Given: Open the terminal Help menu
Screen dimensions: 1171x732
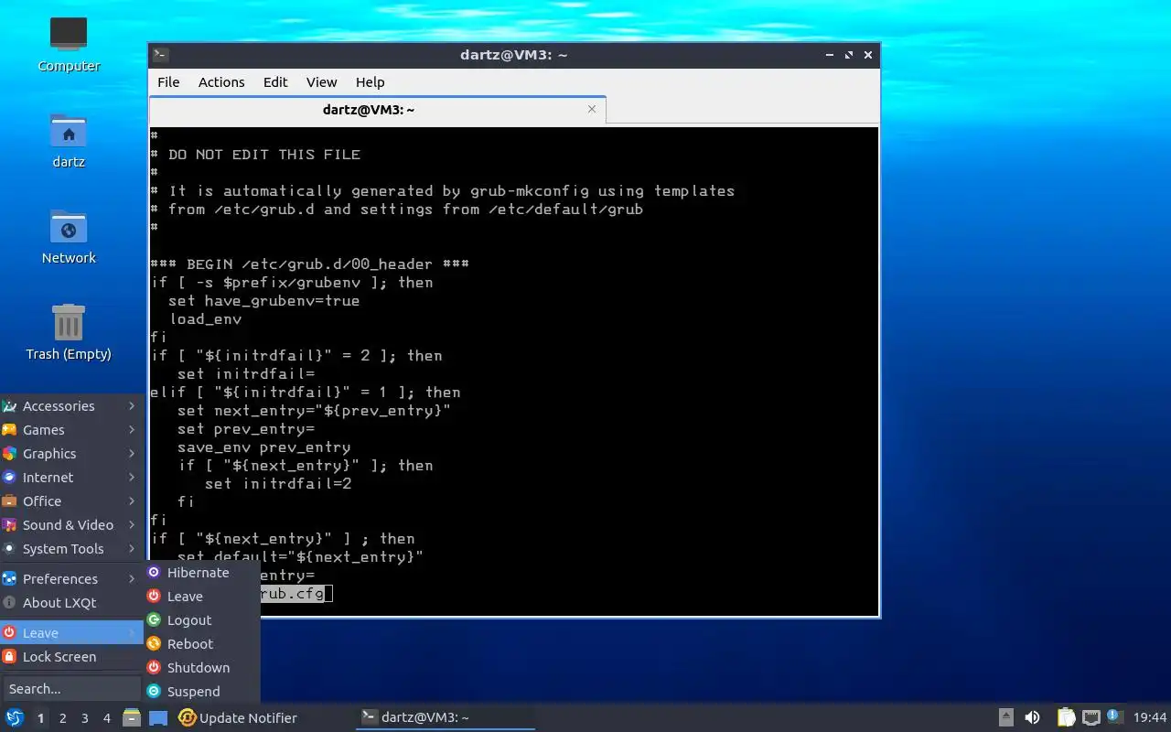Looking at the screenshot, I should [x=370, y=82].
